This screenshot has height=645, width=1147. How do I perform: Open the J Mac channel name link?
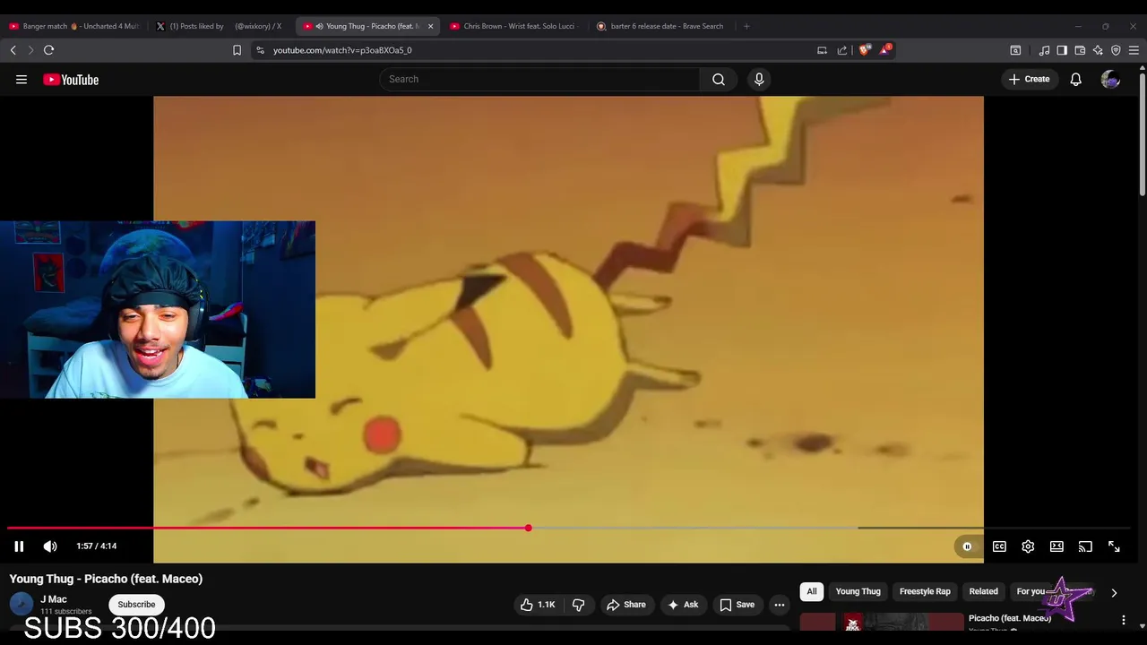(x=54, y=599)
